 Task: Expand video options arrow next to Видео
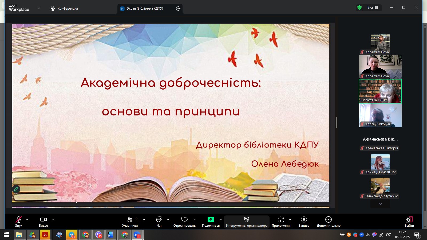click(53, 220)
